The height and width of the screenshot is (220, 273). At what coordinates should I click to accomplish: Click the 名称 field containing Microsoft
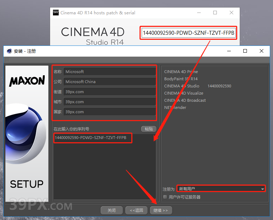pos(110,72)
